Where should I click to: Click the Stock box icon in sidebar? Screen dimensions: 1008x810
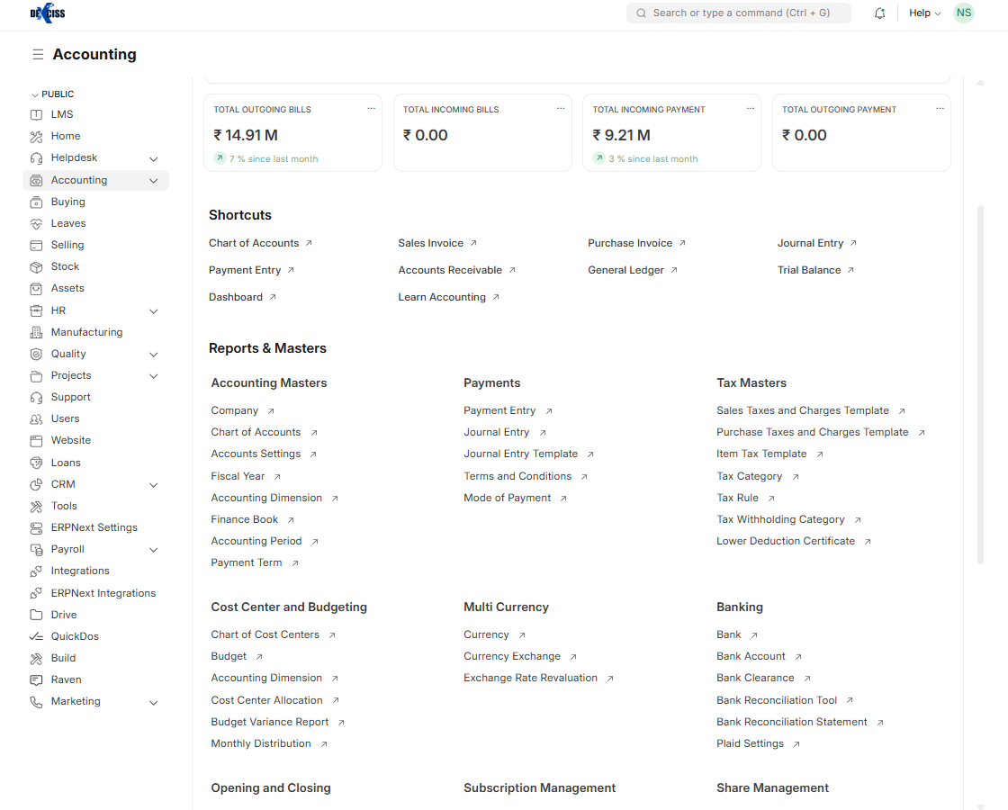(x=36, y=267)
